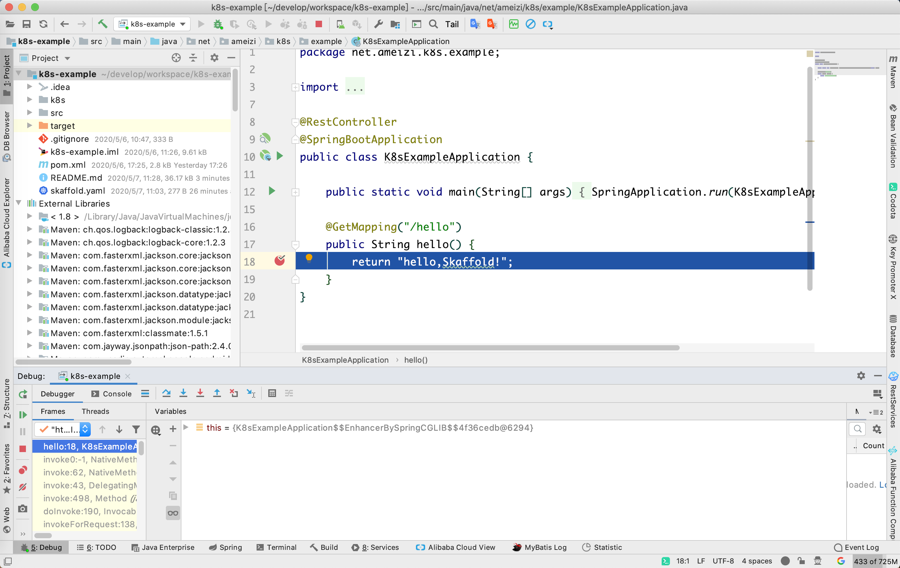
Task: Toggle the breakpoint on line 18
Action: click(279, 260)
